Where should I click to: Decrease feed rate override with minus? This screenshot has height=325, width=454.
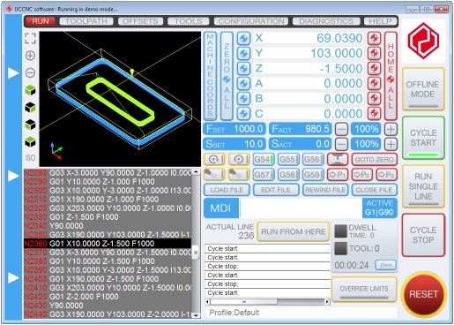(341, 129)
